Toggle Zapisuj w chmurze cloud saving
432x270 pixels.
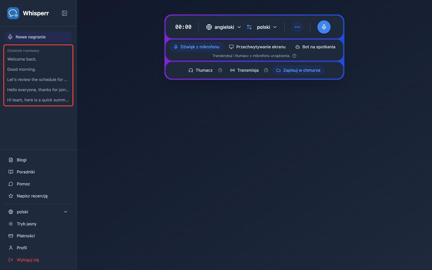coord(298,70)
